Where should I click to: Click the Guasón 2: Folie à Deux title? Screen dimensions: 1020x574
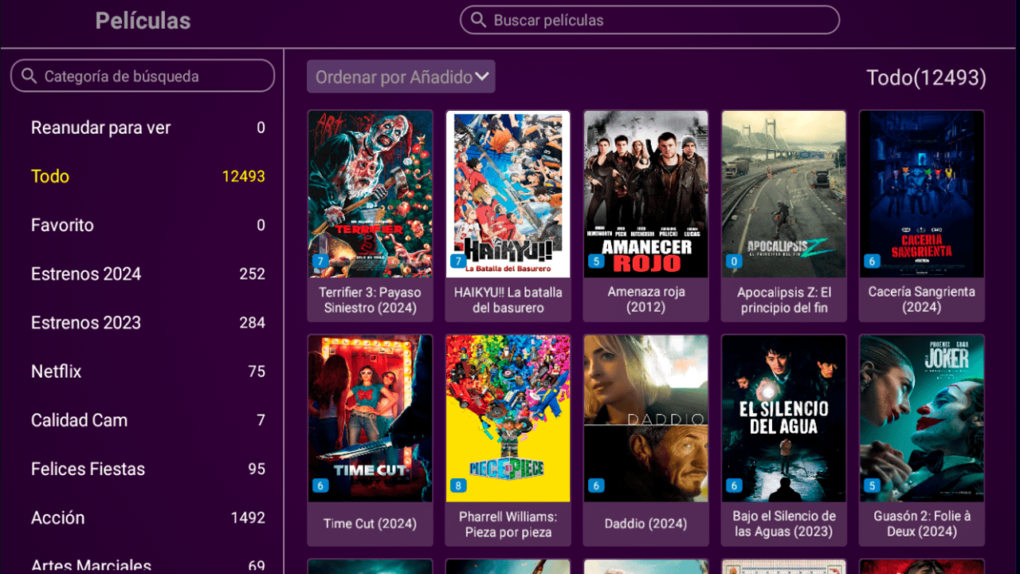point(921,524)
